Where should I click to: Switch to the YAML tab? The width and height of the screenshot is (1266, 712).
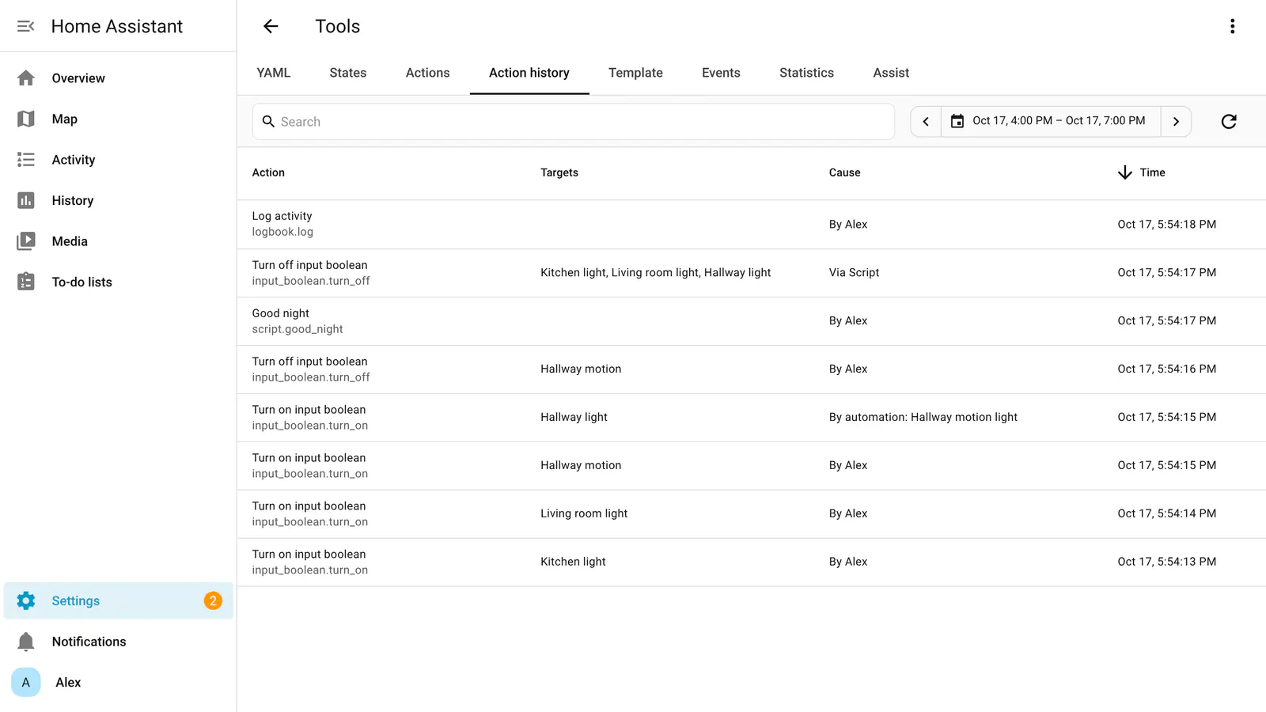tap(274, 73)
